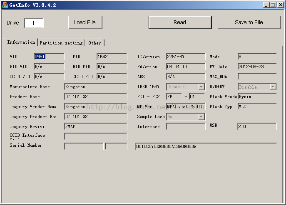The width and height of the screenshot is (286, 205).
Task: Click the MP Ver. field MPALL v3.25.00
Action: [x=186, y=106]
